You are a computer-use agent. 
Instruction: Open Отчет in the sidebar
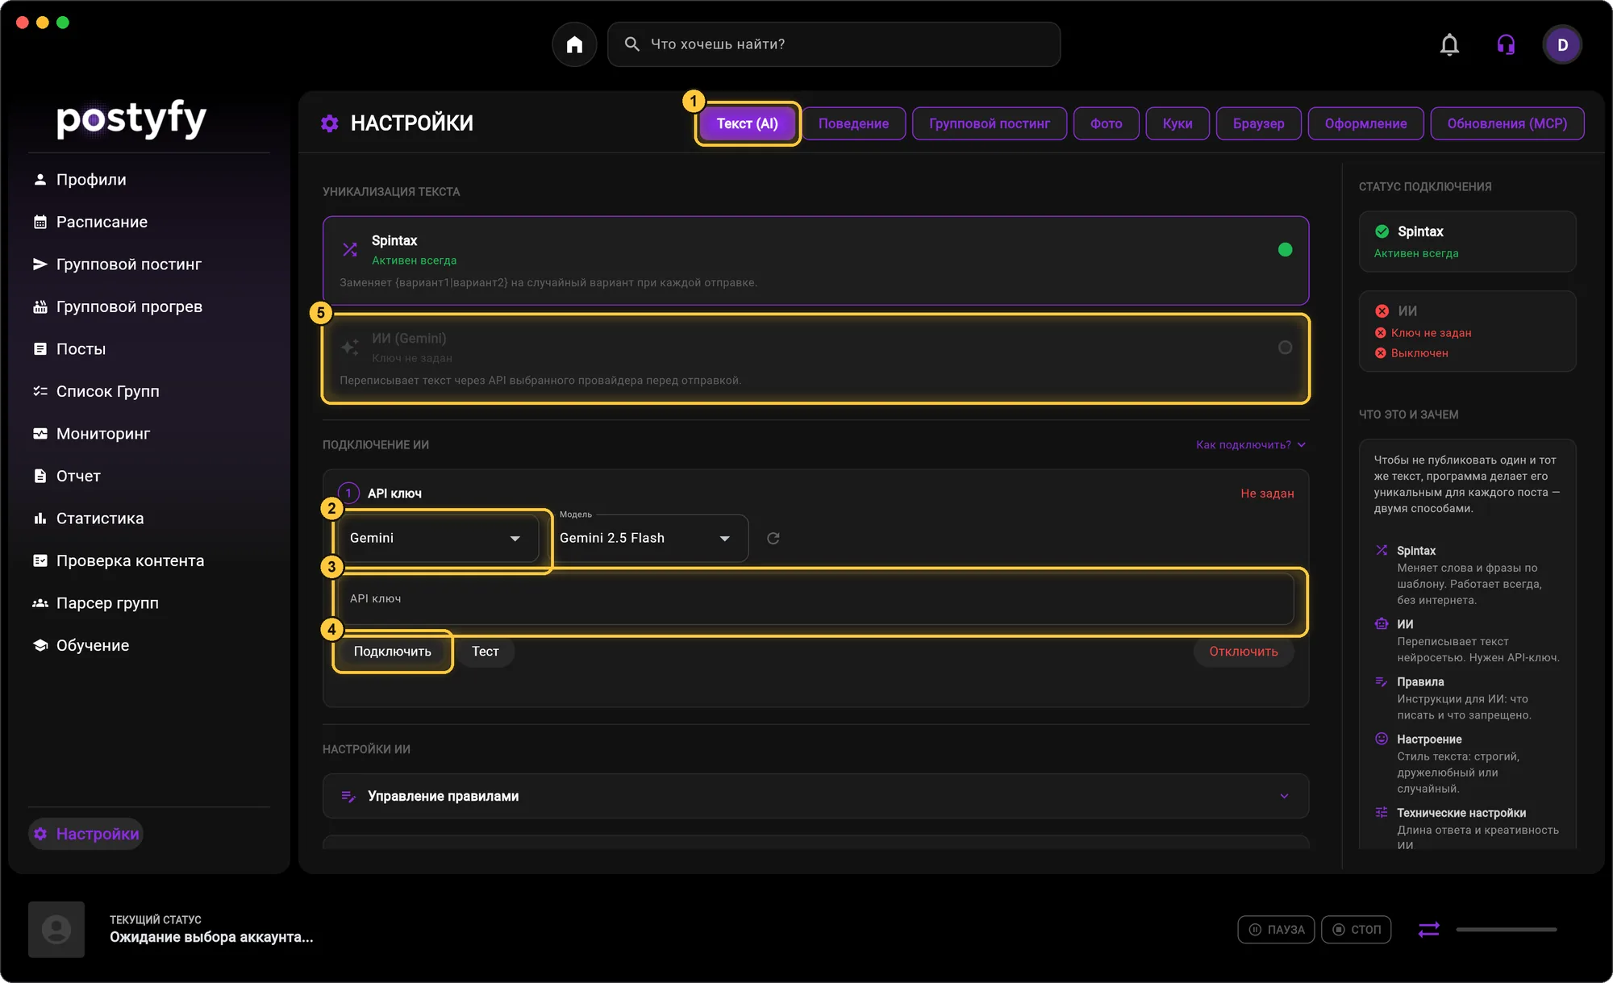(x=67, y=476)
